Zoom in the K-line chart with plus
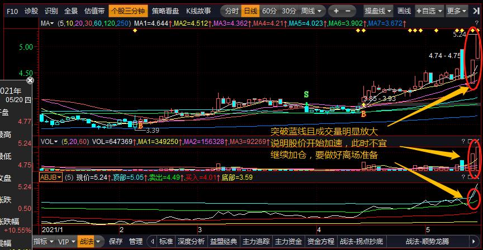 click(336, 11)
